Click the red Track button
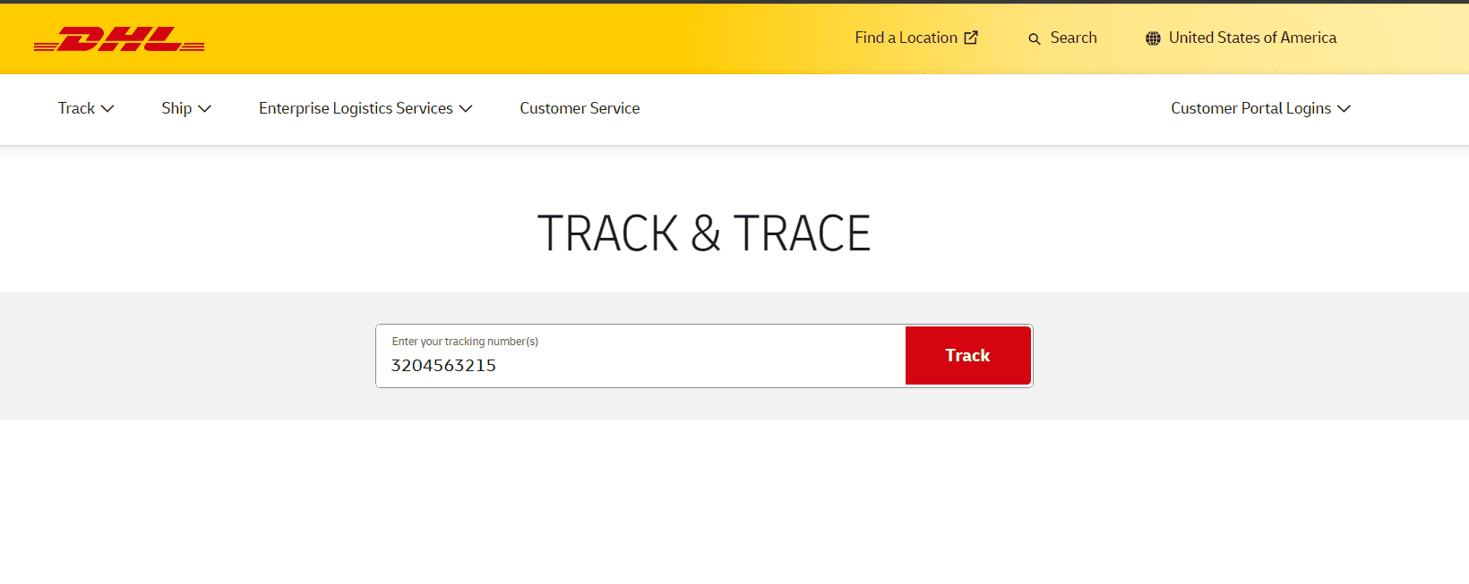This screenshot has height=584, width=1469. coord(968,355)
